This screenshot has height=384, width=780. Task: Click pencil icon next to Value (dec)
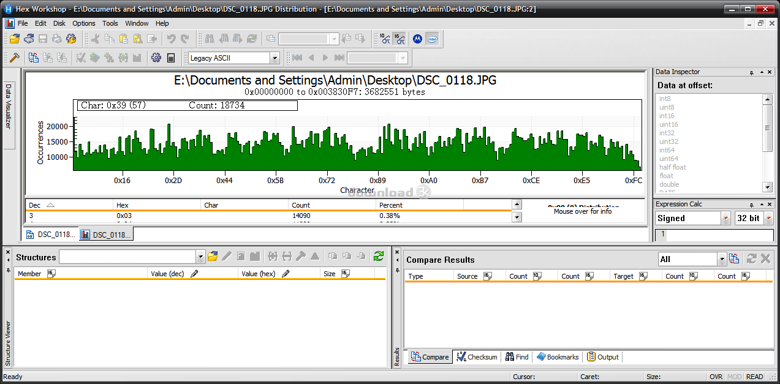click(x=194, y=274)
